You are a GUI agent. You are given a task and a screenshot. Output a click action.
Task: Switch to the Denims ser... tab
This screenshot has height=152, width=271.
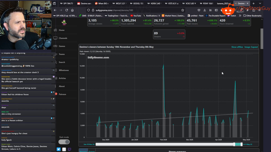[x=84, y=3]
